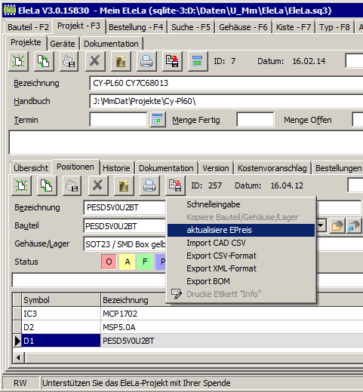Click the RW indicator in the status bar
Image resolution: width=363 pixels, height=392 pixels.
coord(20,383)
